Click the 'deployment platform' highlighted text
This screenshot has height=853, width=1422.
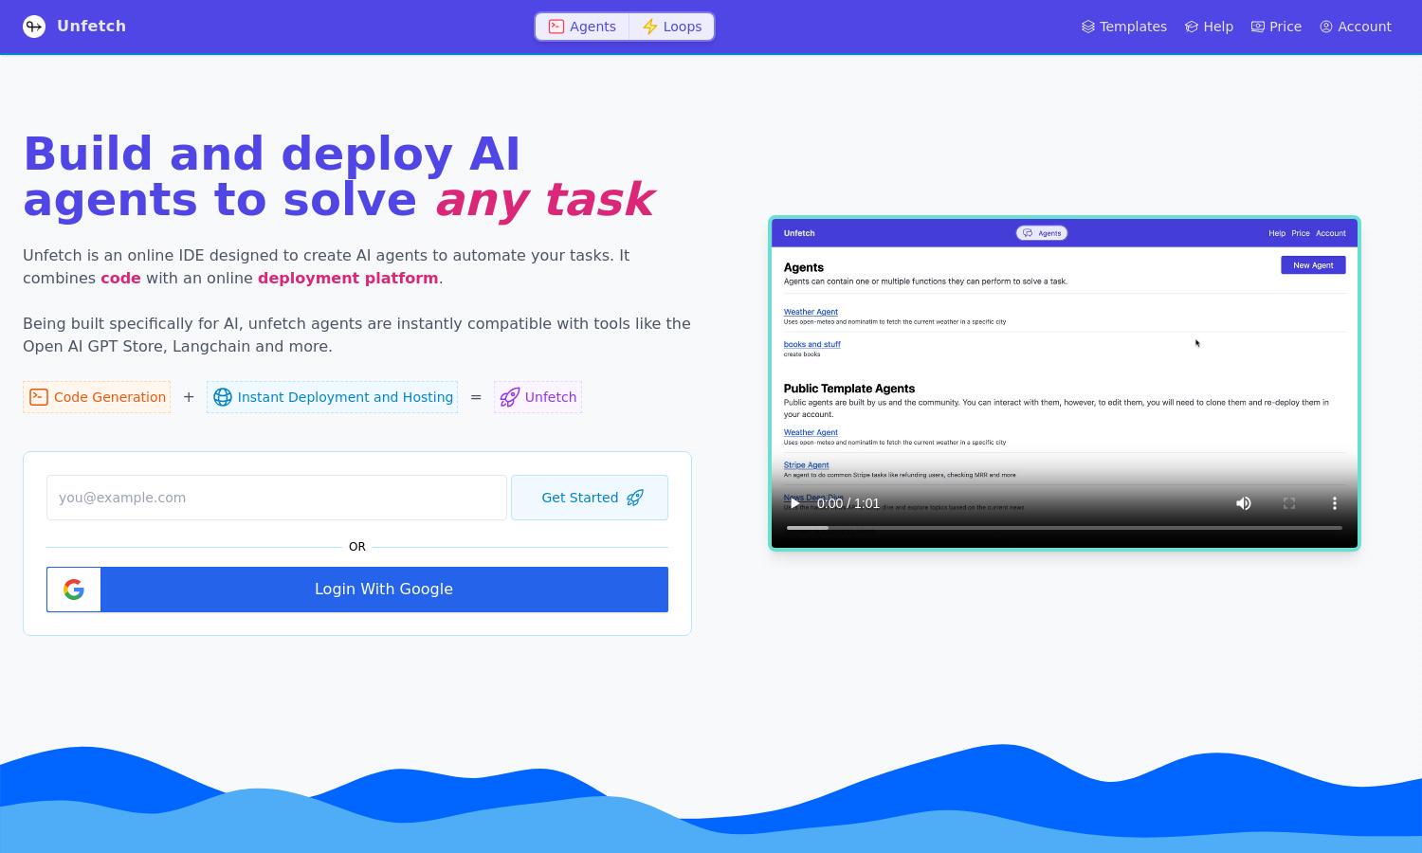click(x=348, y=278)
